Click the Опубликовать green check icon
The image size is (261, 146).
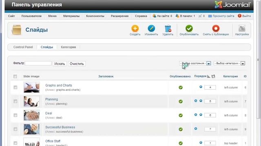pos(189,28)
